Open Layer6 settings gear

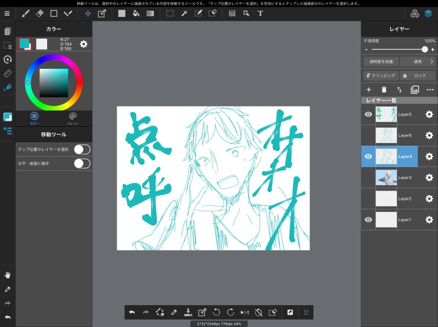click(x=429, y=135)
